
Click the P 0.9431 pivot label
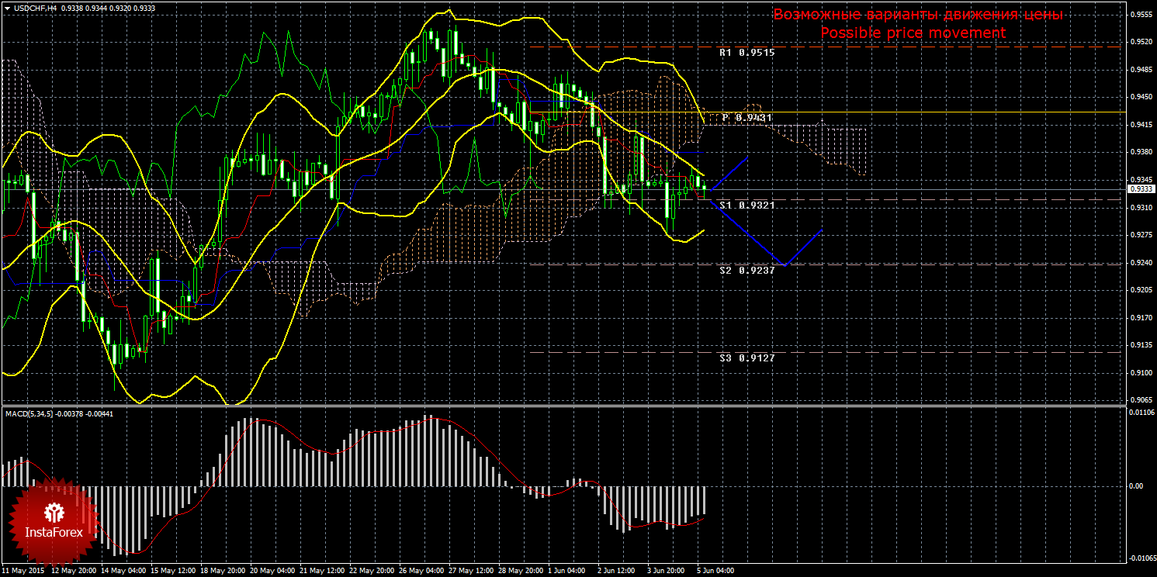[747, 117]
